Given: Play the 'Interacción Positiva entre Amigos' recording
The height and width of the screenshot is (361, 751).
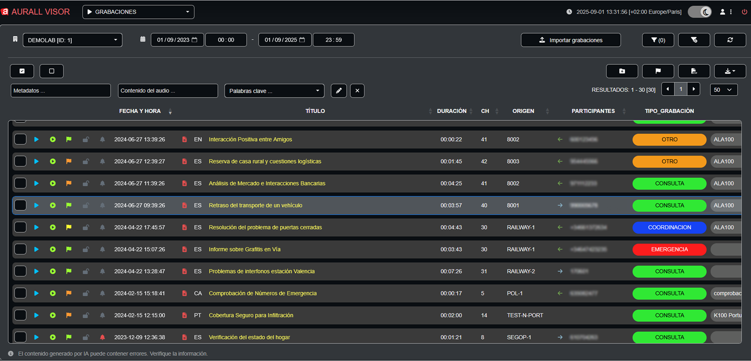Looking at the screenshot, I should click(36, 140).
